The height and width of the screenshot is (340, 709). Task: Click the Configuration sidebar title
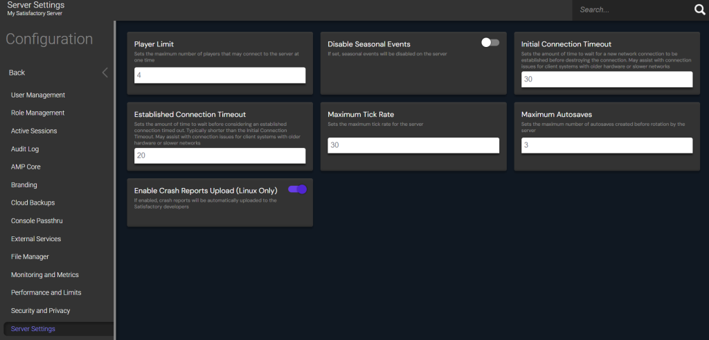pos(49,39)
